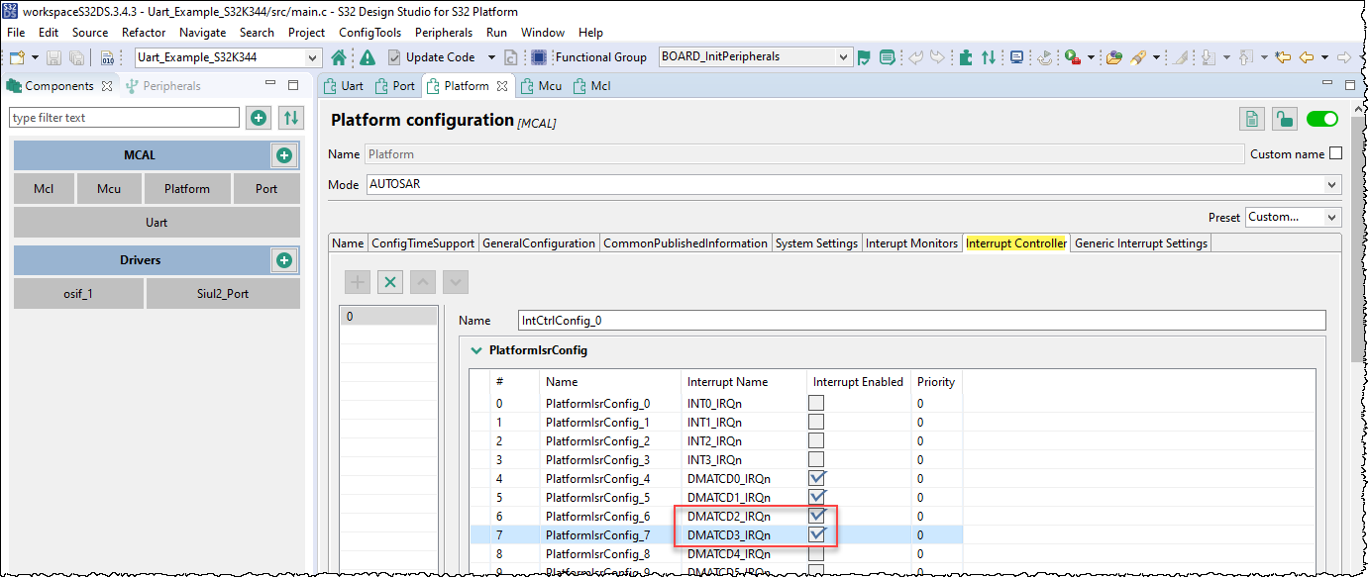Screen dimensions: 1369x579
Task: Click the Functional Group chip icon in the toolbar
Action: click(538, 56)
